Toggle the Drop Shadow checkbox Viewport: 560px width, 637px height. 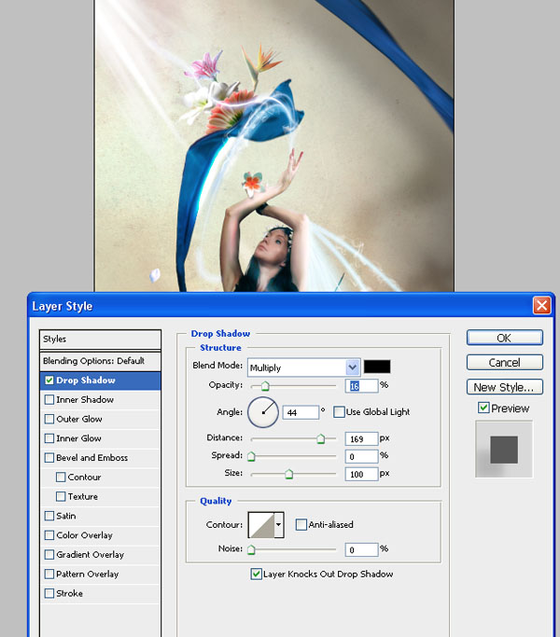coord(49,381)
